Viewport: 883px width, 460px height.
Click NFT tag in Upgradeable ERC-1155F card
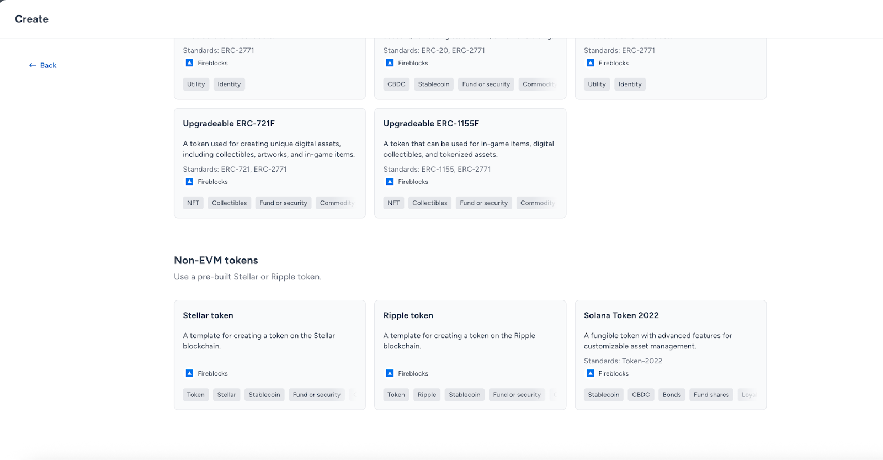point(393,203)
